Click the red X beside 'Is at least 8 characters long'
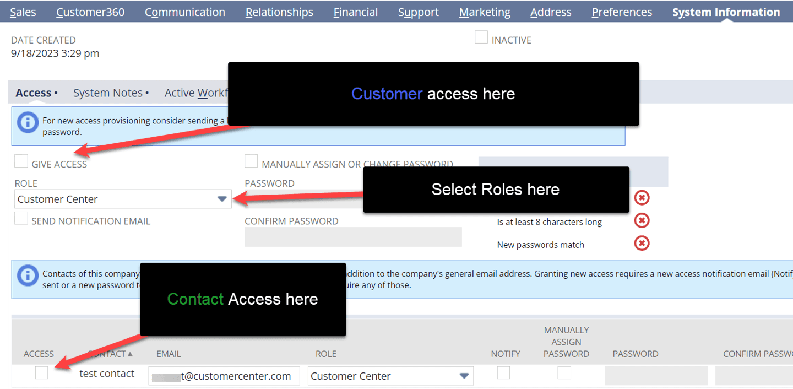The height and width of the screenshot is (389, 793). pyautogui.click(x=642, y=220)
